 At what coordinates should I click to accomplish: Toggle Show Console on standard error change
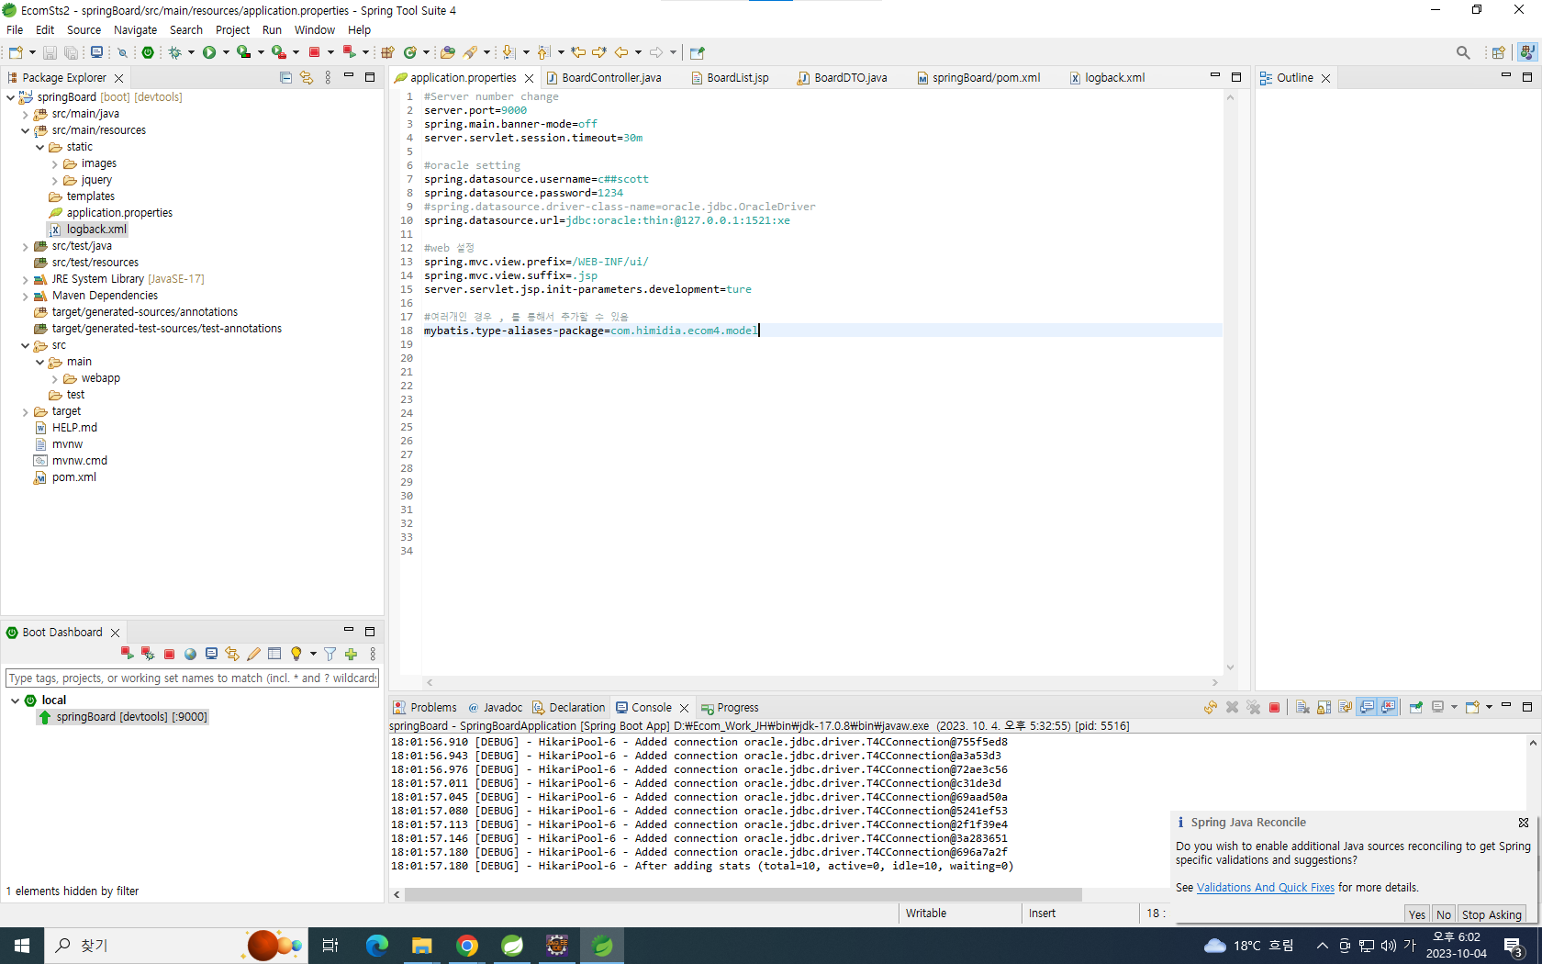[1388, 707]
